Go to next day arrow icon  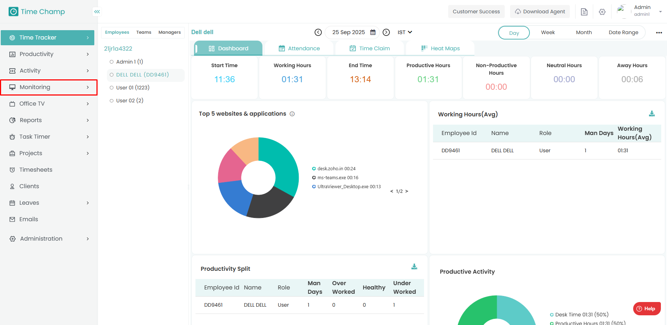click(x=386, y=32)
